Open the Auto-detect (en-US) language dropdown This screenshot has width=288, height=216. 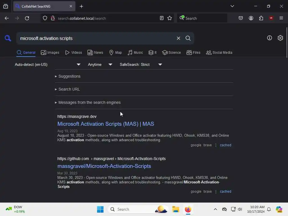48,64
